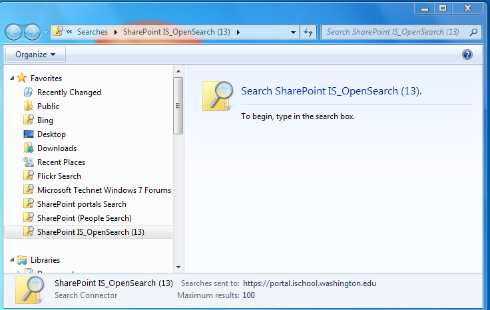Open the Help question mark icon
Viewport: 490px width, 310px height.
467,55
